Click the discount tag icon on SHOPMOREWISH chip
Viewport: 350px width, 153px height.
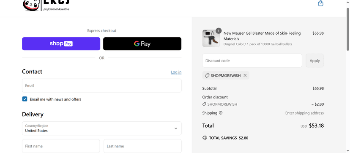point(207,76)
